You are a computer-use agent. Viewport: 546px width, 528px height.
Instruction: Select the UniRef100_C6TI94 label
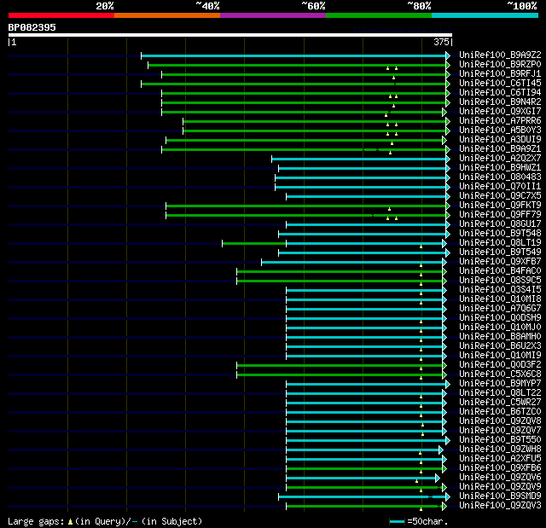500,93
